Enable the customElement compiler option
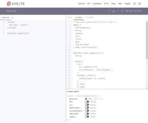Viewport: 148px width, 123px height. tap(87, 111)
